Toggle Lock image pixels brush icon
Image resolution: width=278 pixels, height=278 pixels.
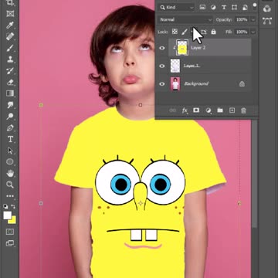click(x=185, y=32)
